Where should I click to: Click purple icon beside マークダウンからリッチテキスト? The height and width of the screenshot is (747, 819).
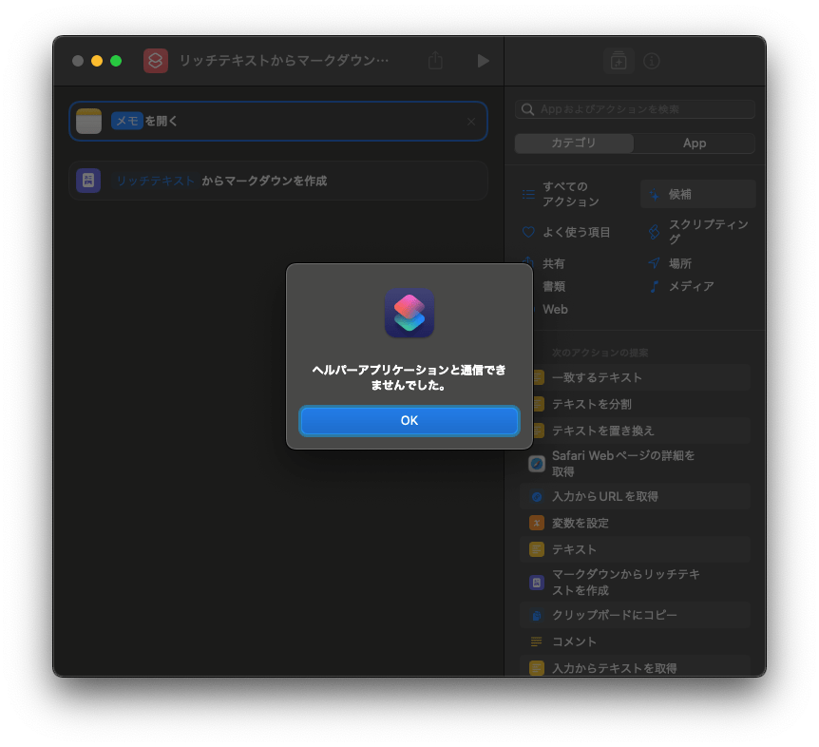(537, 583)
